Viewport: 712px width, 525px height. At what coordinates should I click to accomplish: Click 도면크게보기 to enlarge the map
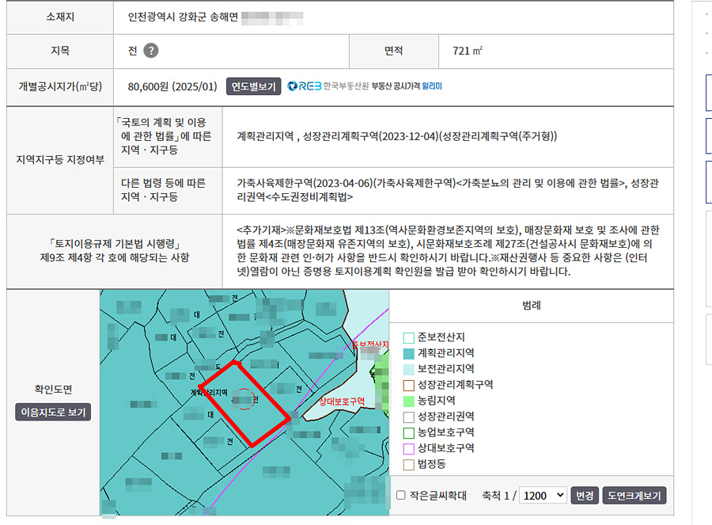point(634,496)
